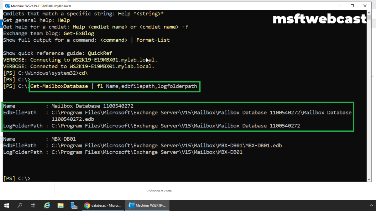Launch Internet Explorer from the taskbar
The height and width of the screenshot is (211, 376).
coord(47,205)
